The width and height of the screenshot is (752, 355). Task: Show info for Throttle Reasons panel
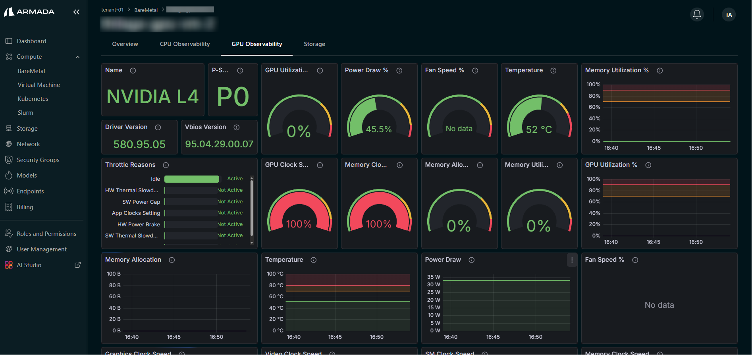pos(166,165)
